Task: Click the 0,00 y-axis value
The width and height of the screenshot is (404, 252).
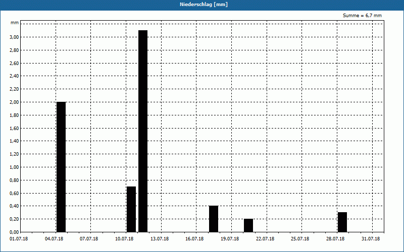Action: [x=15, y=232]
